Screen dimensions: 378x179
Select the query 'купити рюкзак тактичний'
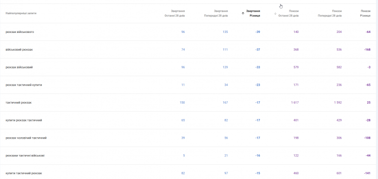24,120
